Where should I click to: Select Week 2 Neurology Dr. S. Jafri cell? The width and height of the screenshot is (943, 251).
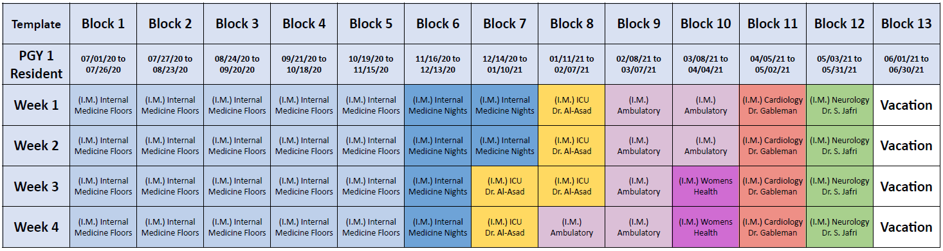pos(839,146)
